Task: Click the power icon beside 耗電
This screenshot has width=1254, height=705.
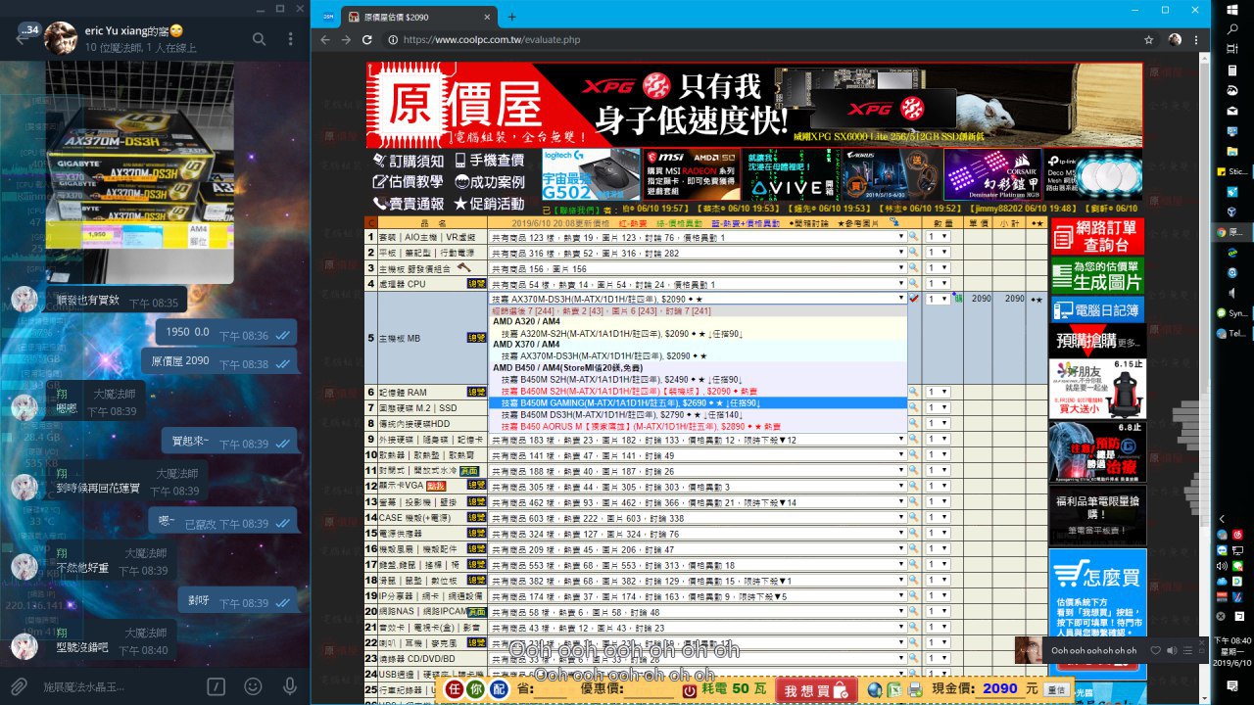Action: [690, 689]
